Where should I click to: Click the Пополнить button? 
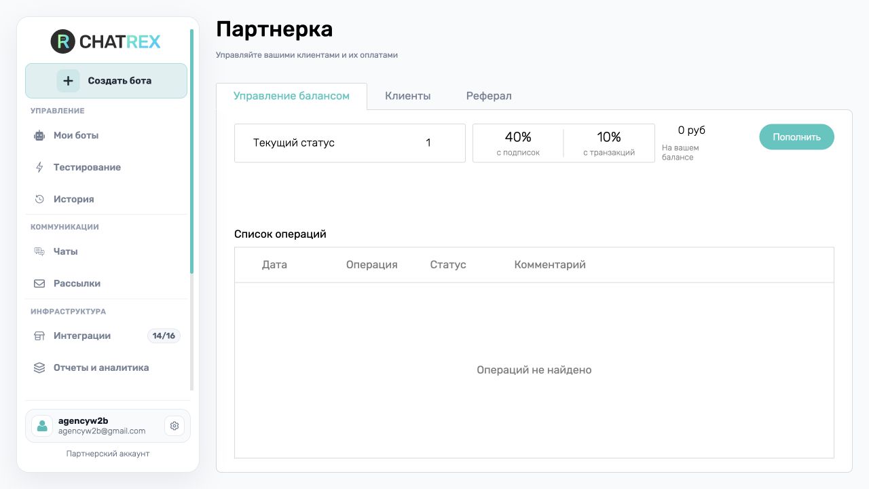(x=796, y=137)
